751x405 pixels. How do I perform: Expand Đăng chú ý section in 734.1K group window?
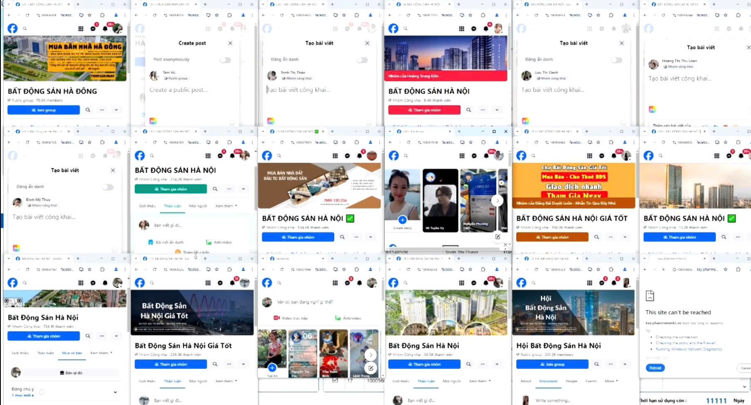pyautogui.click(x=115, y=392)
